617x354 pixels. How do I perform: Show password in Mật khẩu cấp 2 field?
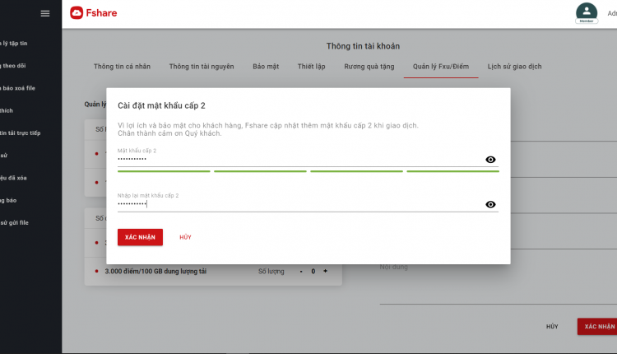(x=490, y=160)
